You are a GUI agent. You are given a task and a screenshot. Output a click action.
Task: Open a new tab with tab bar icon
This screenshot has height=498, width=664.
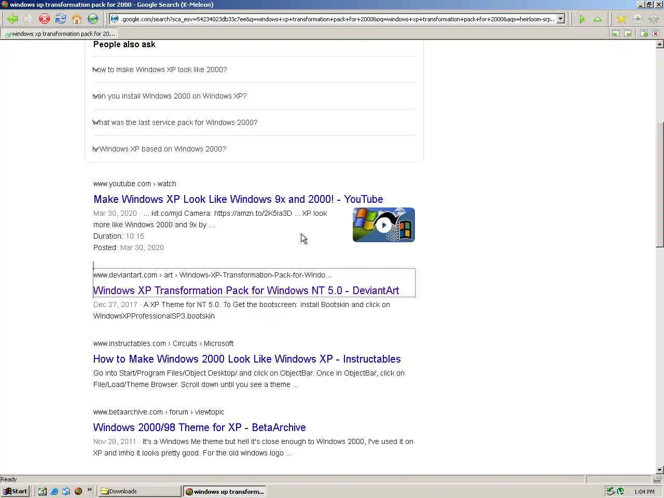click(x=644, y=33)
